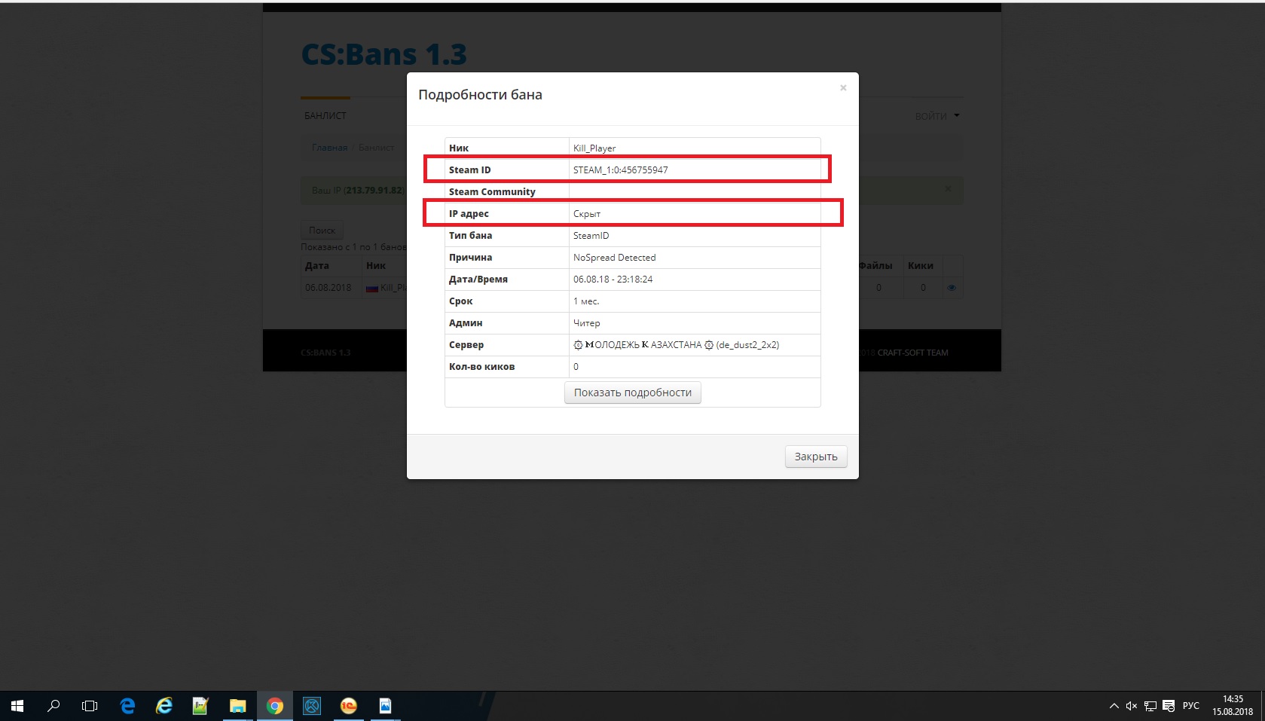1265x721 pixels.
Task: Click 'Показать подробности' button
Action: pos(633,393)
